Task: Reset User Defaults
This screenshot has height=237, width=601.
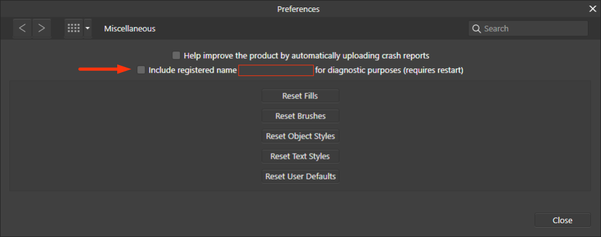Action: [300, 176]
